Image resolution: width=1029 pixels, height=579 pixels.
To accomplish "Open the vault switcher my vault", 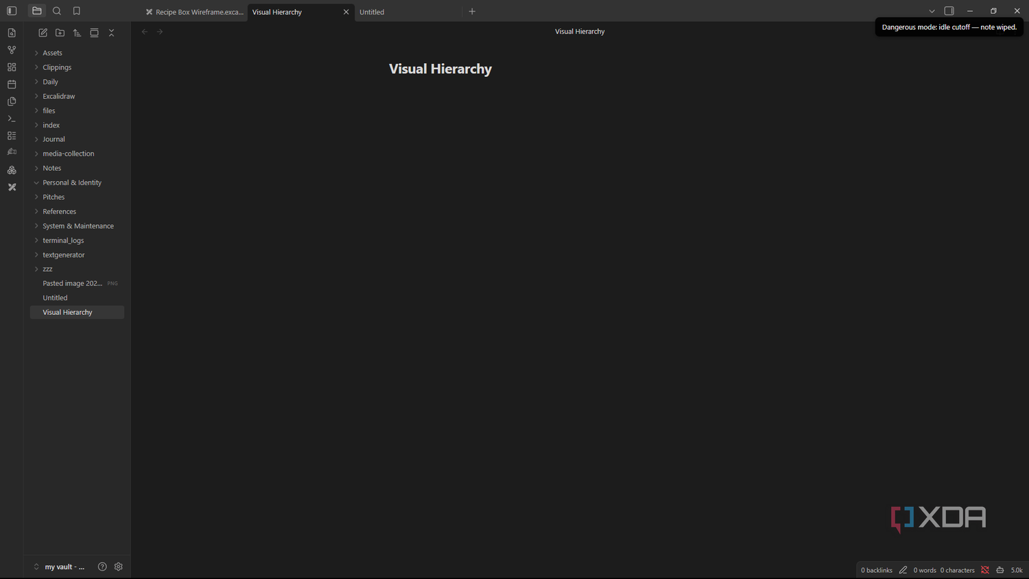I will [x=59, y=567].
